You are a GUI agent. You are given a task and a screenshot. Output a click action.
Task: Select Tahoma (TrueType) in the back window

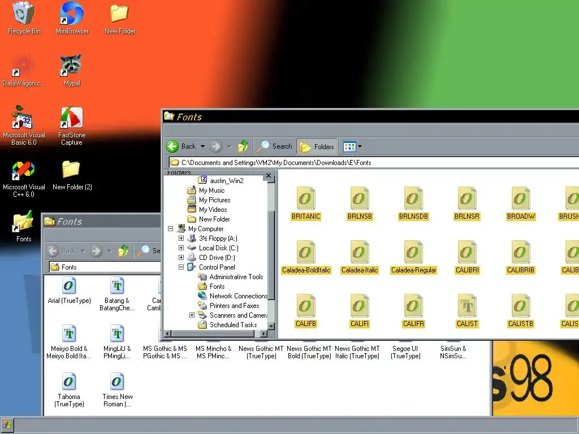pos(69,390)
